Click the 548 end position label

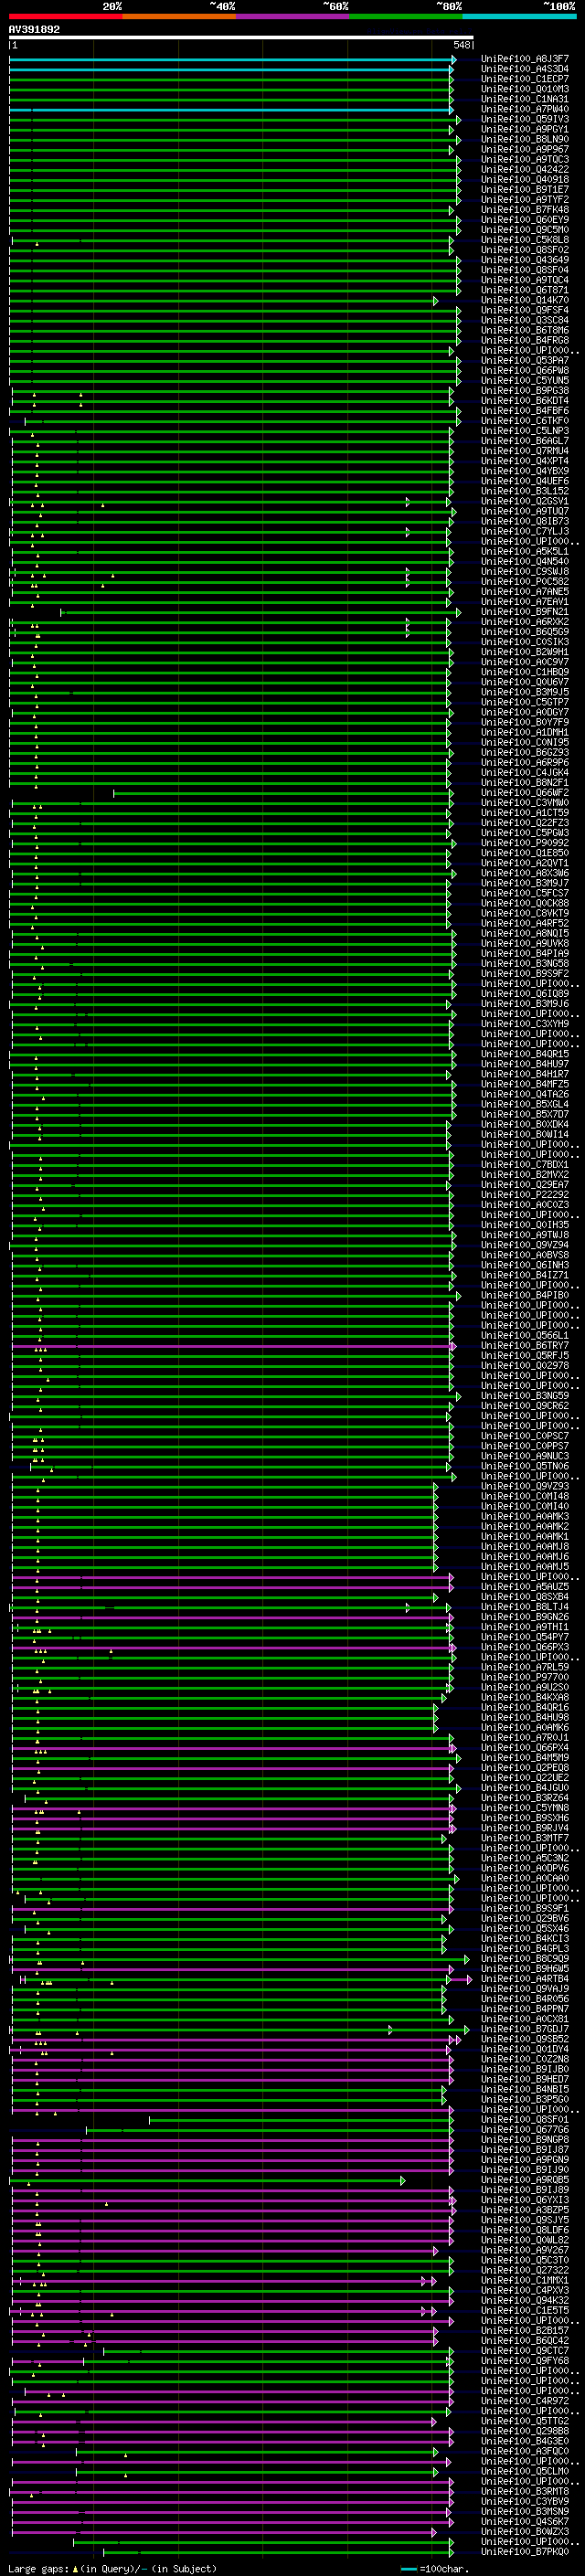tap(462, 45)
